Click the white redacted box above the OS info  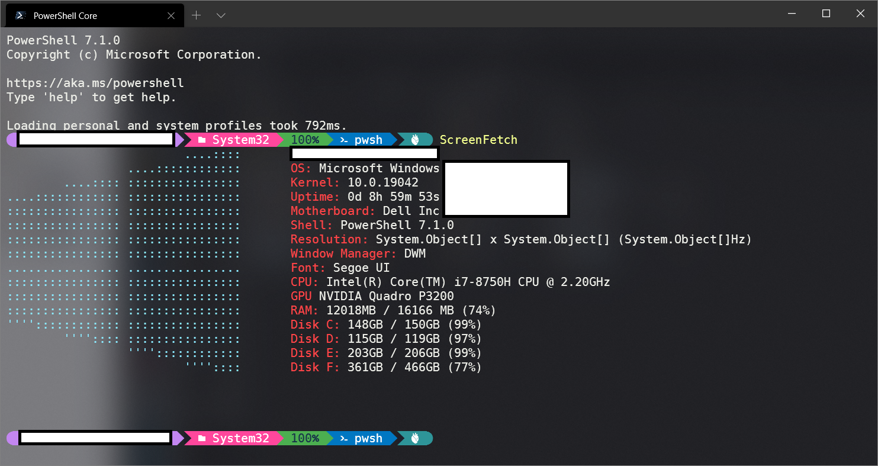(x=364, y=153)
